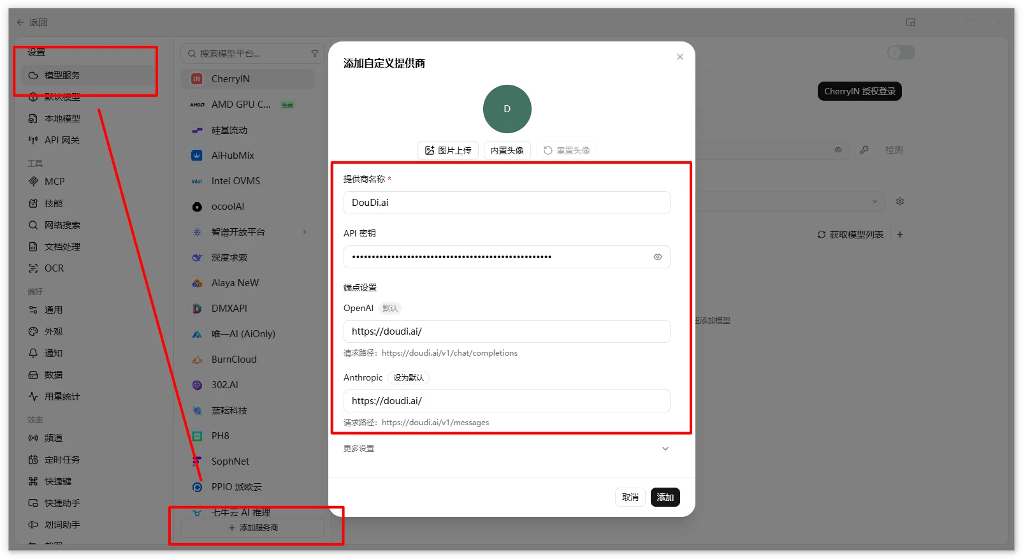Open 模型服务 in settings sidebar
This screenshot has height=559, width=1023.
[88, 75]
